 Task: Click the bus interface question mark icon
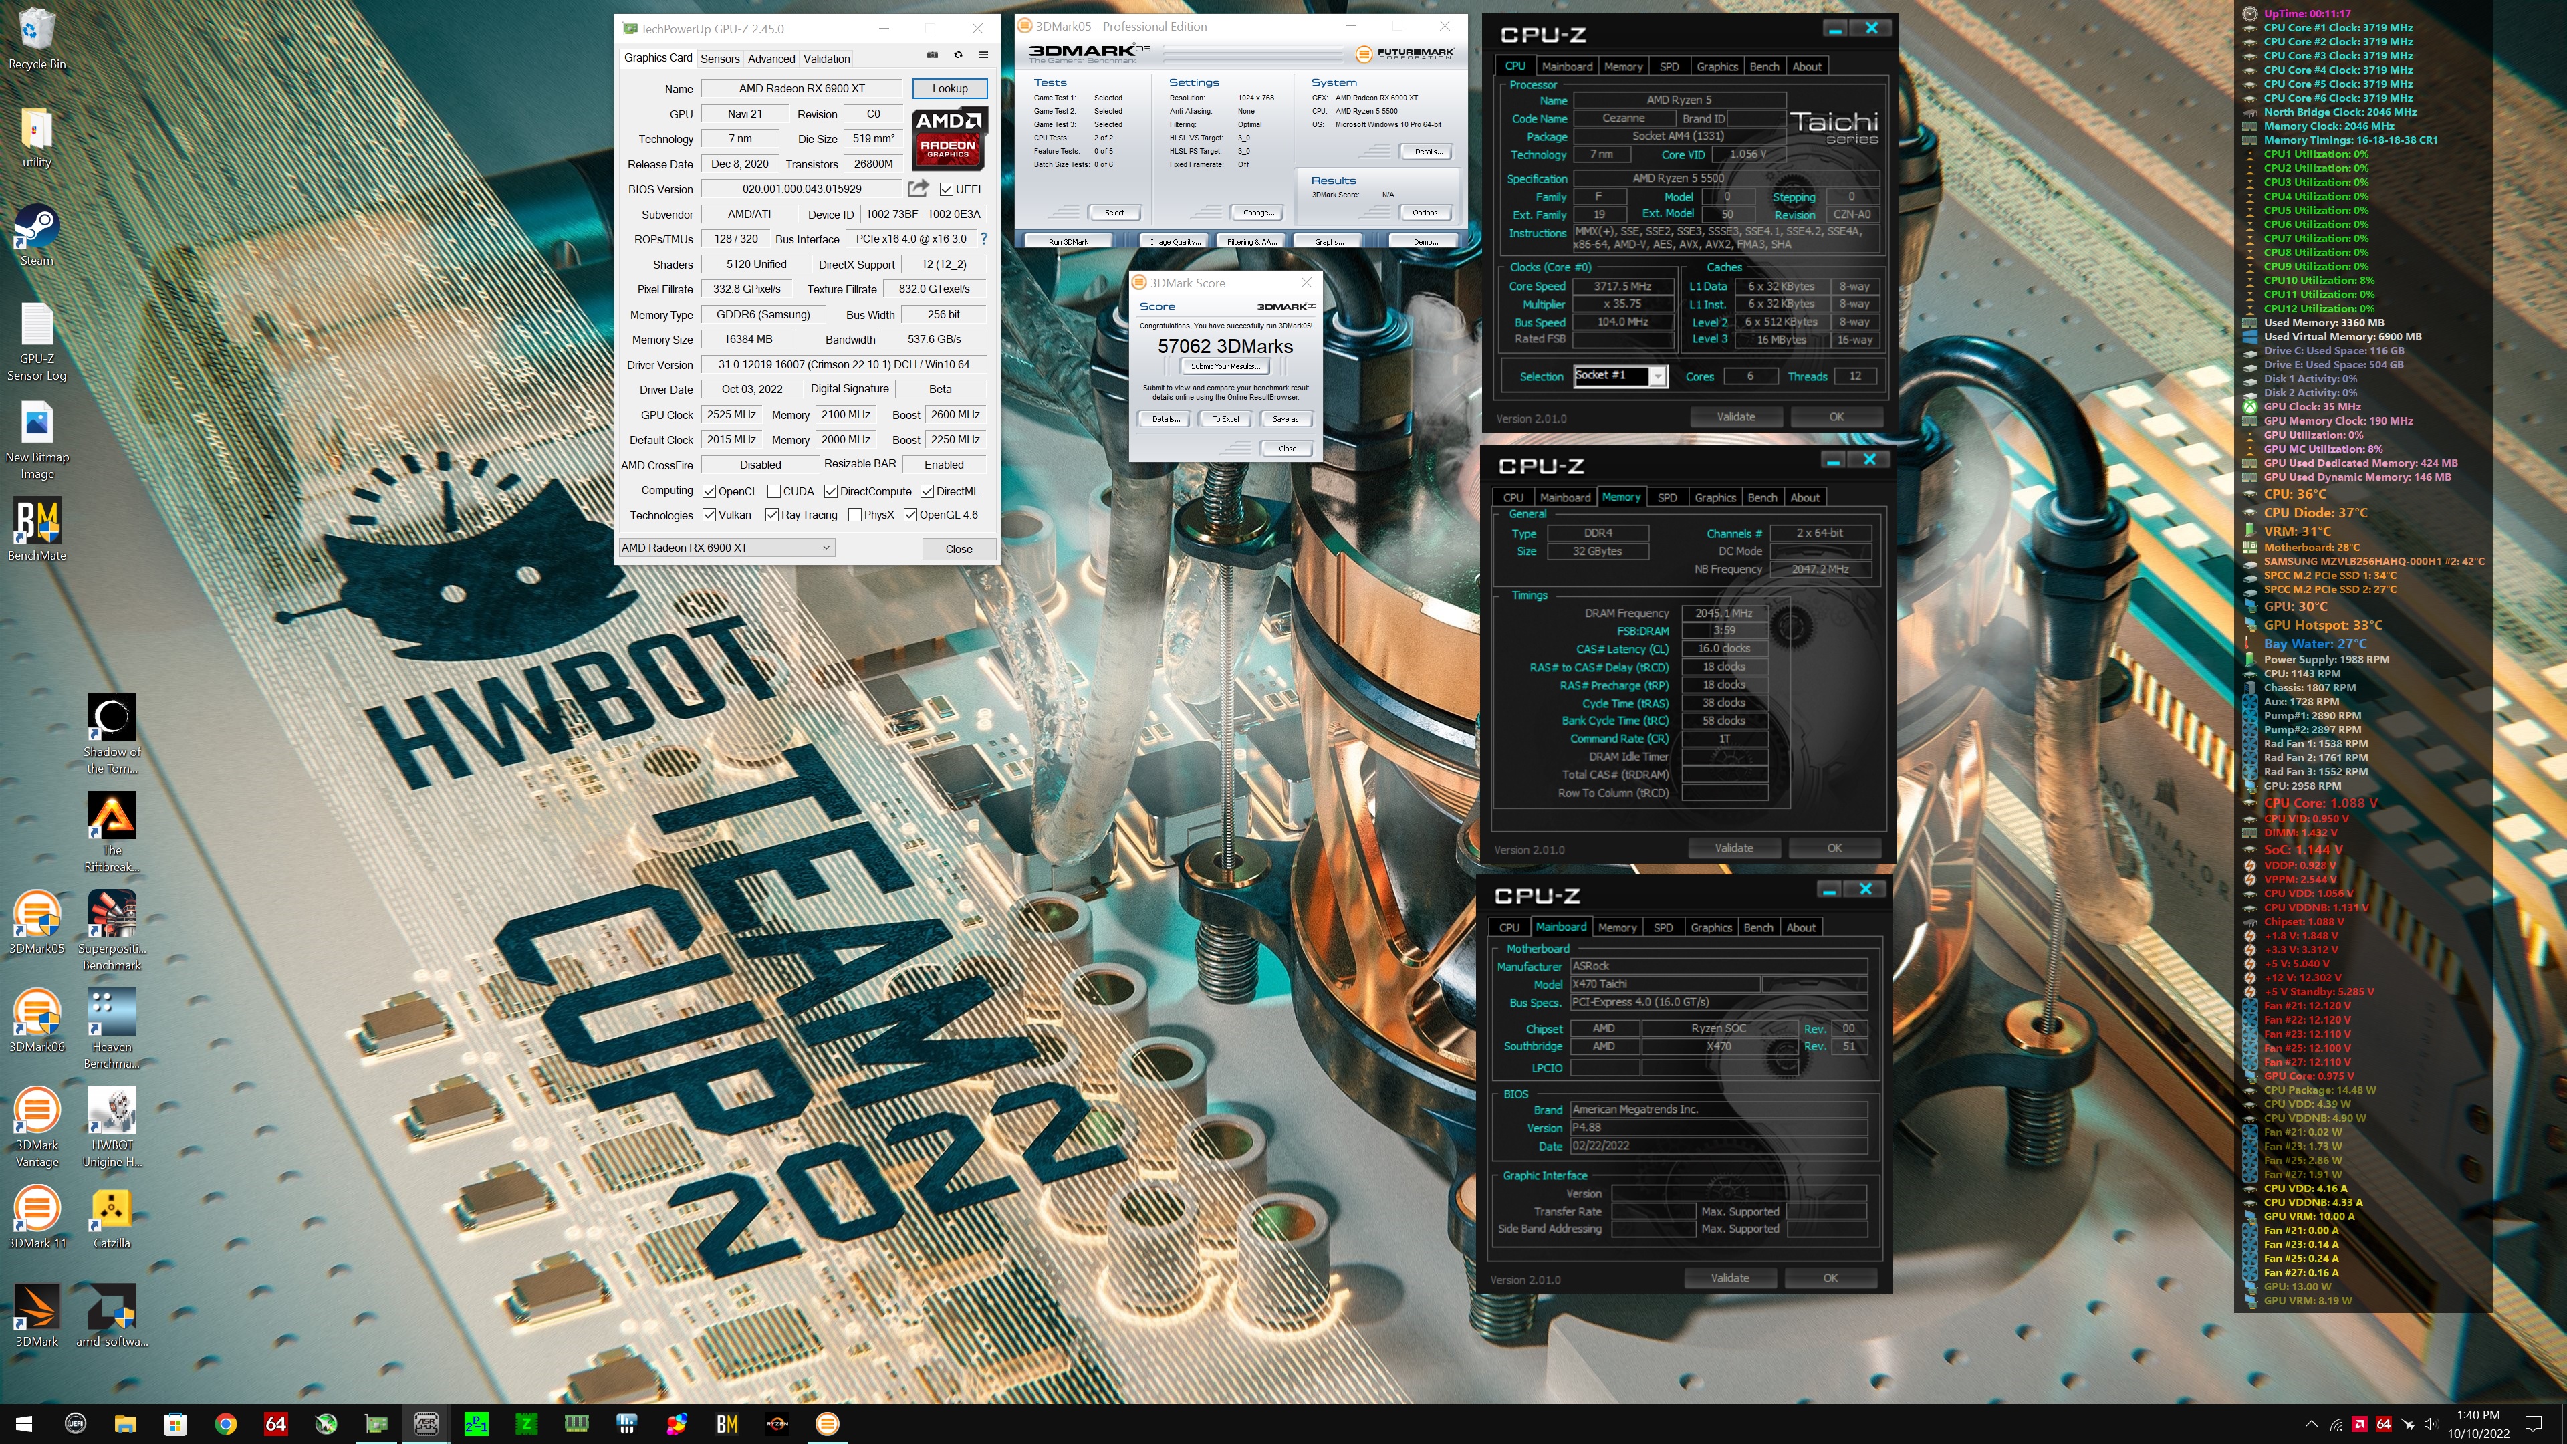[983, 239]
